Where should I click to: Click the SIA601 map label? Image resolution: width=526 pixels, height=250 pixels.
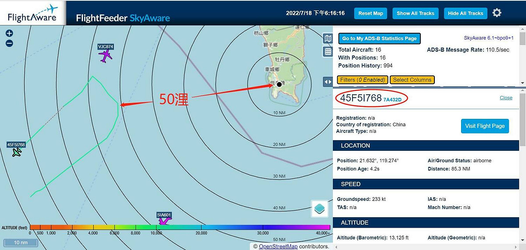point(164,215)
